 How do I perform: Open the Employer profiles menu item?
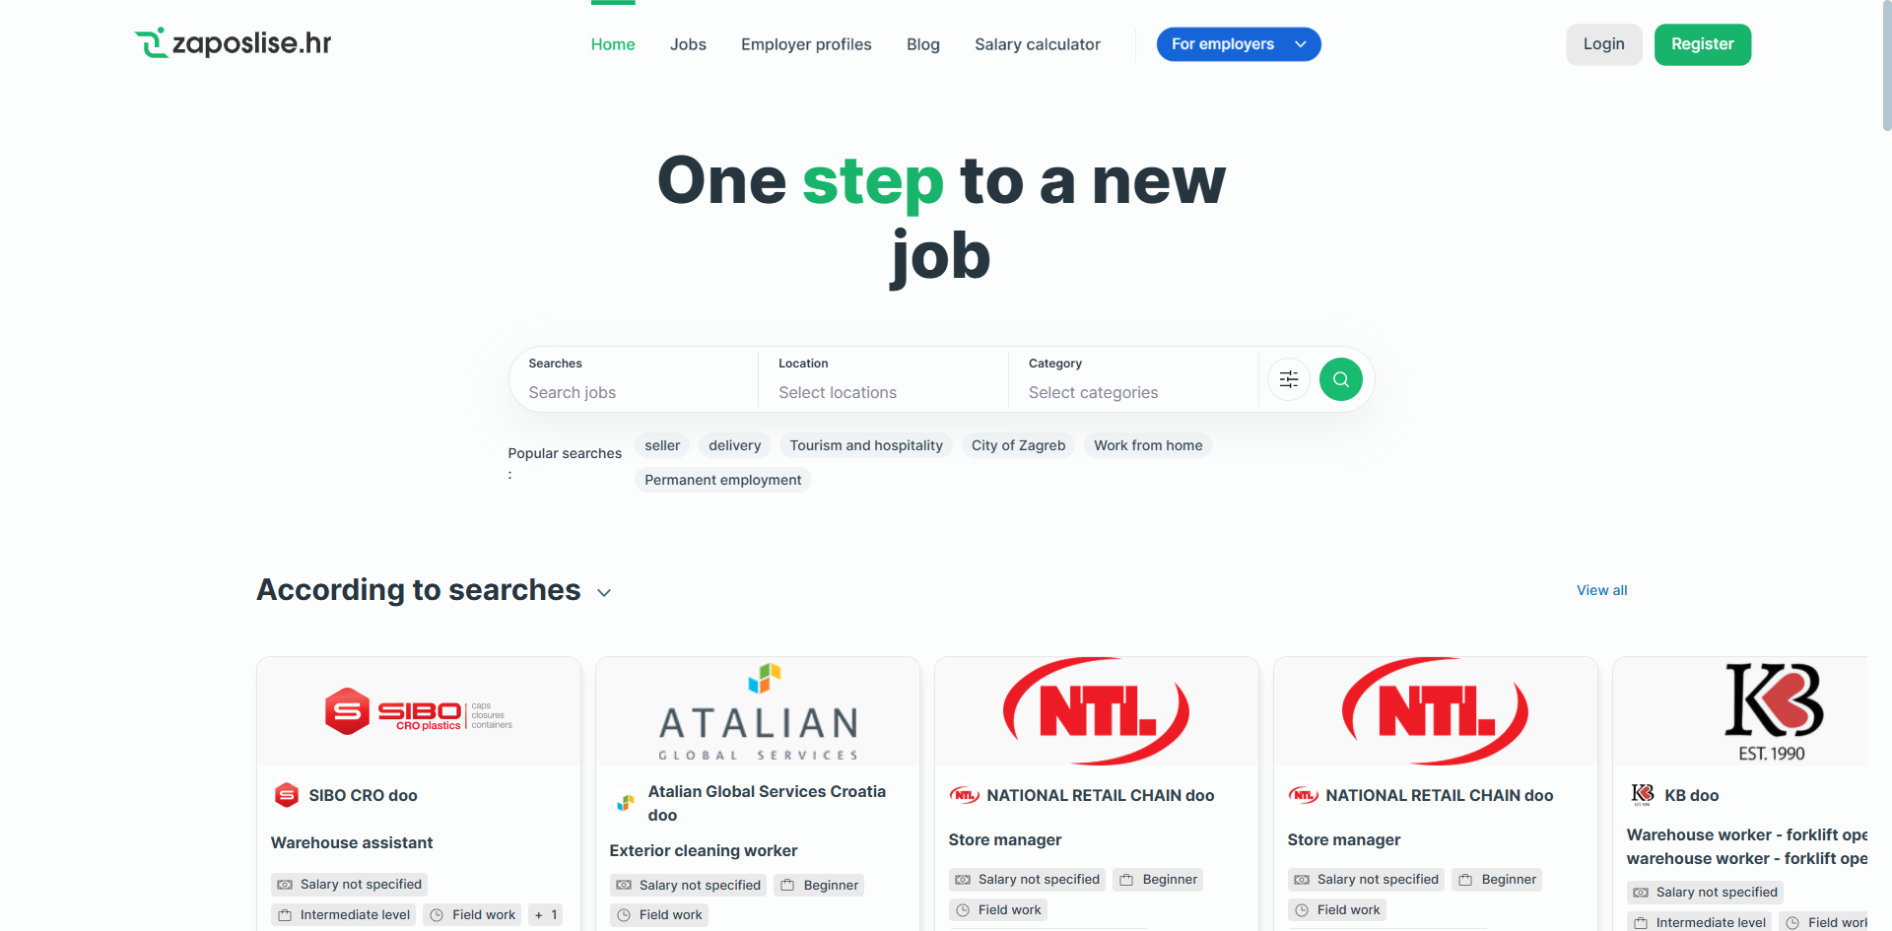pyautogui.click(x=806, y=44)
